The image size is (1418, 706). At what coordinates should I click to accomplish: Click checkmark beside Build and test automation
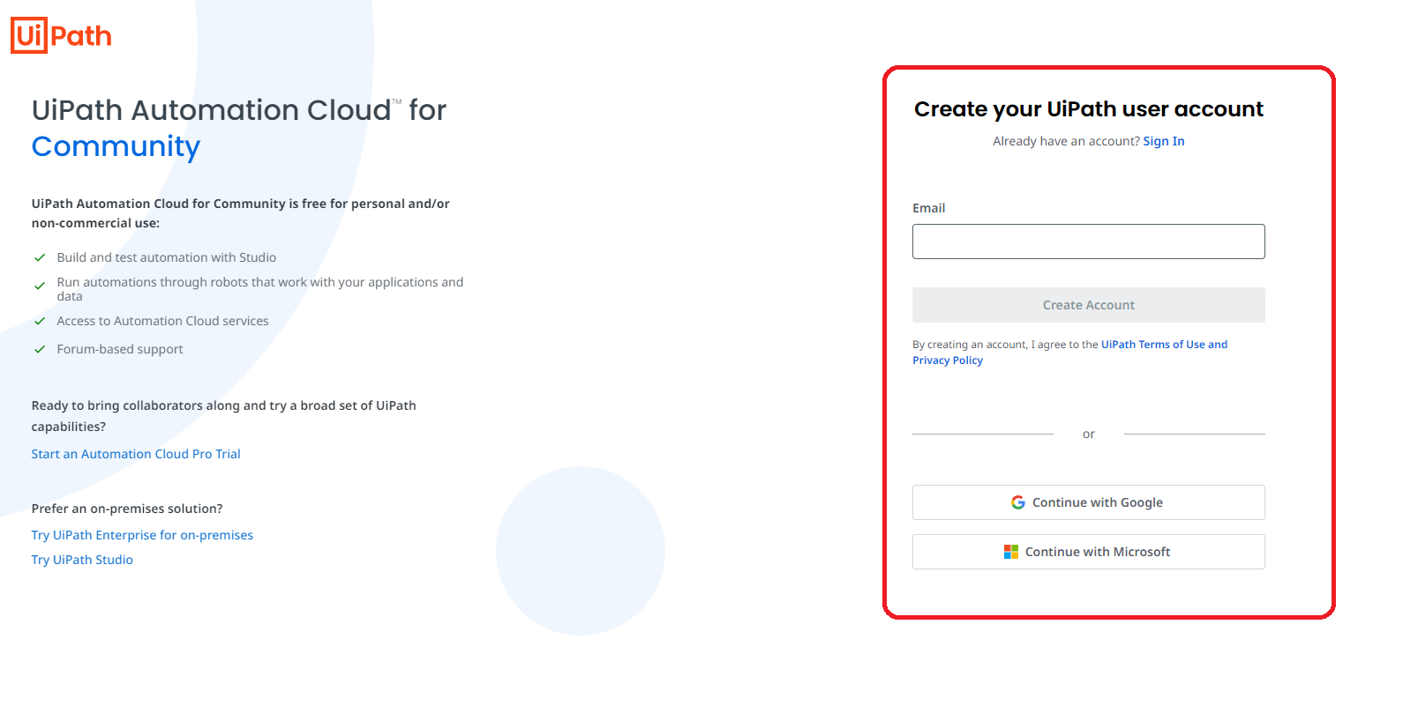coord(40,257)
